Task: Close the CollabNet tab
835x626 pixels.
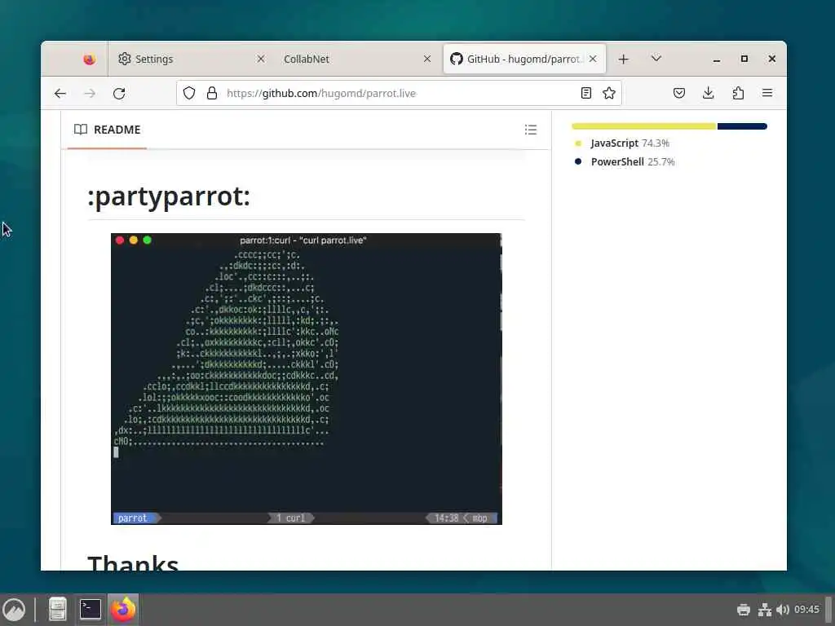Action: pos(427,59)
